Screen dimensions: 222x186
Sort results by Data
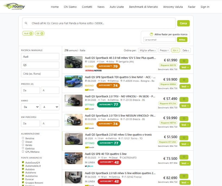coord(186,50)
